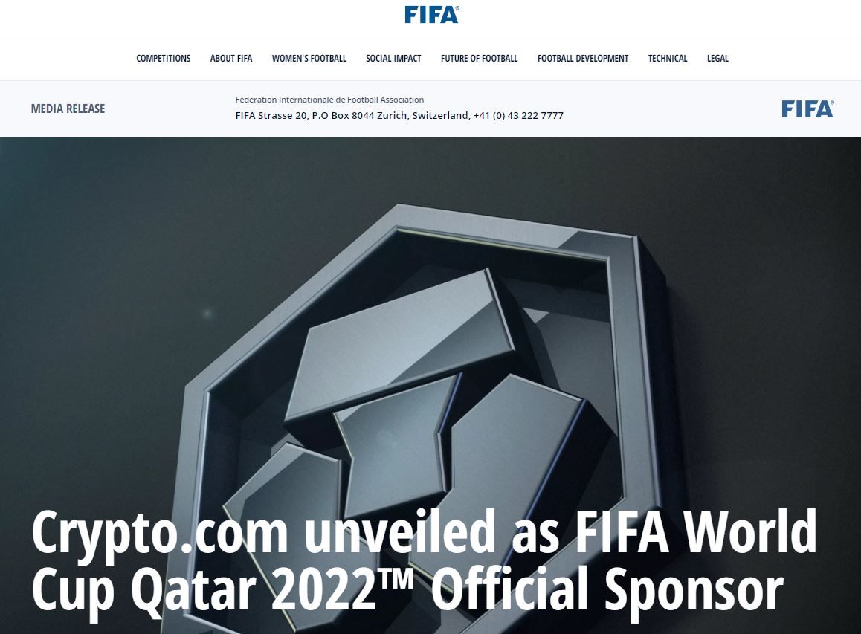Click the Federation Internationale de Football Association text
The width and height of the screenshot is (861, 634).
coord(329,100)
